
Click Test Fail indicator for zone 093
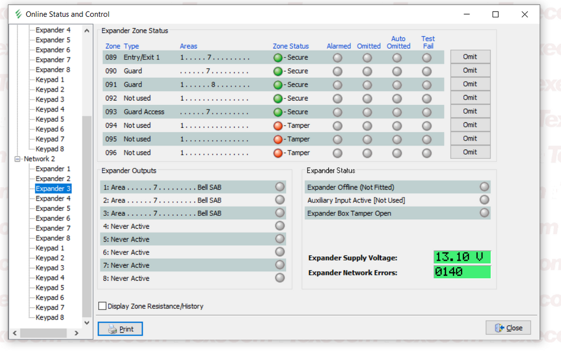427,112
